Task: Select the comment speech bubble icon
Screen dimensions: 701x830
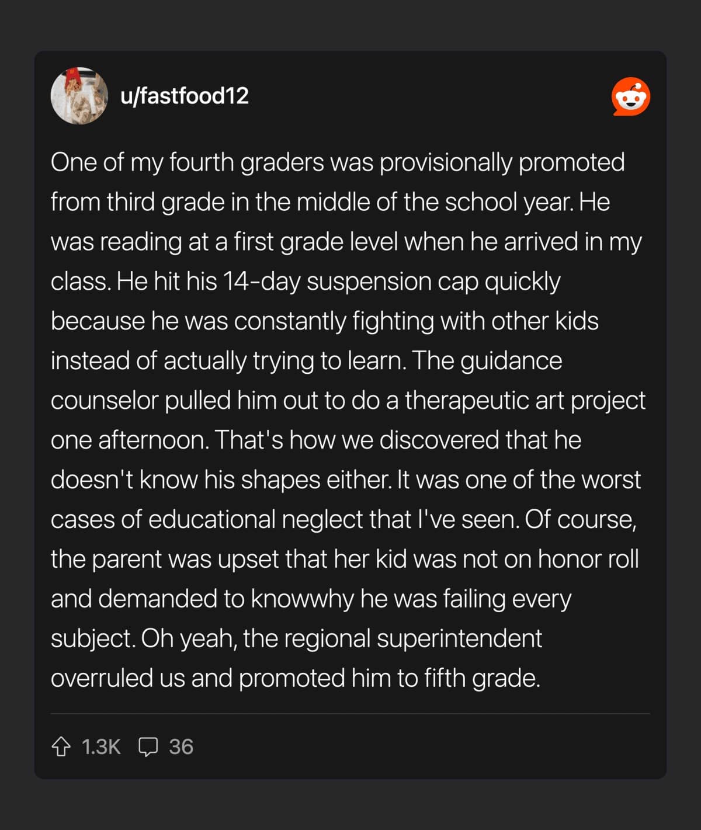Action: [150, 746]
